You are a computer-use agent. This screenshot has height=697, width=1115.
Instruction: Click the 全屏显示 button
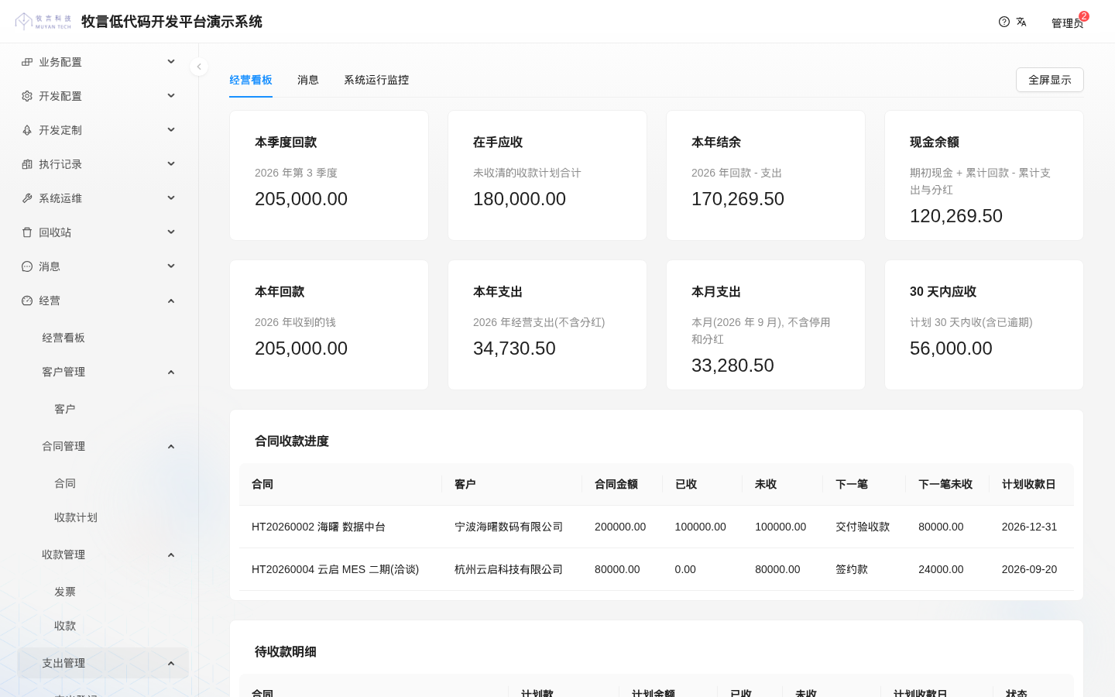(x=1050, y=80)
